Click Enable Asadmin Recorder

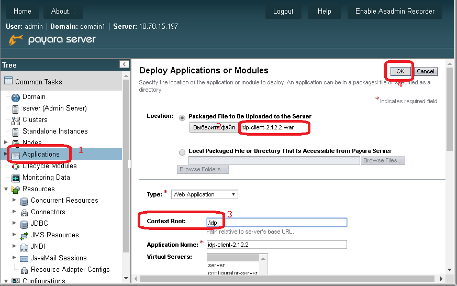coord(395,12)
